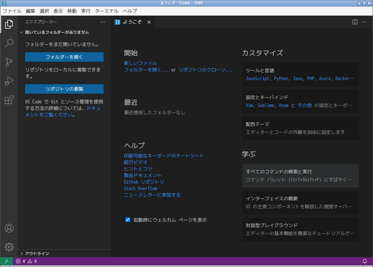Click the 新しいファイル link
This screenshot has height=267, width=373.
pos(140,63)
